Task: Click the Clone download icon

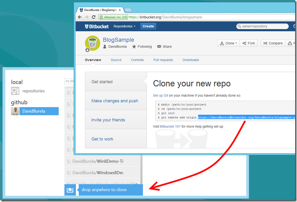Action: click(222, 43)
